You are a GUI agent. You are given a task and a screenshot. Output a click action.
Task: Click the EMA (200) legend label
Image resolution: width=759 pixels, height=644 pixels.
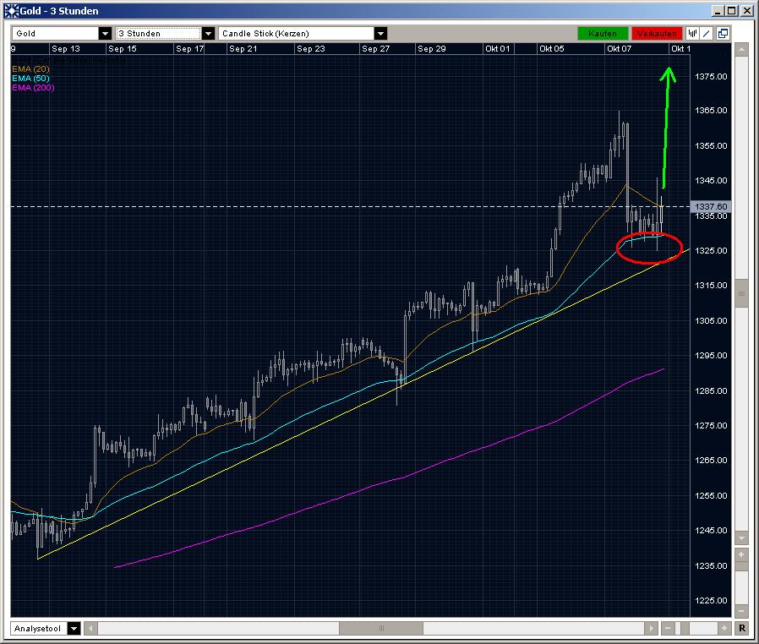33,88
